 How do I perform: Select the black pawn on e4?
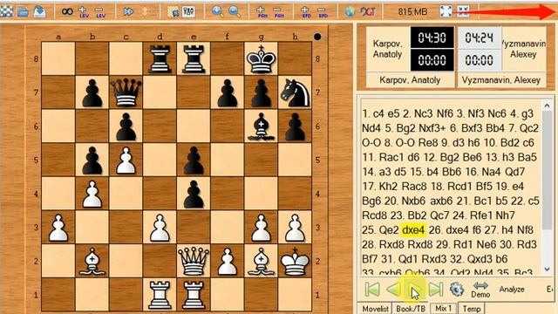(194, 194)
